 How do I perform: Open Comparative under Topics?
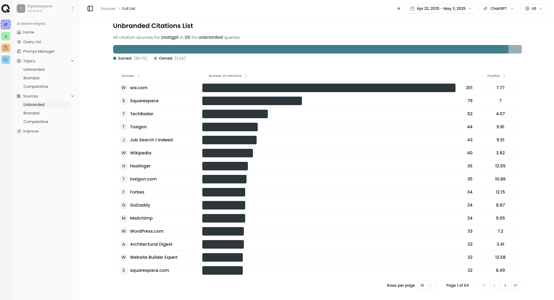[36, 87]
